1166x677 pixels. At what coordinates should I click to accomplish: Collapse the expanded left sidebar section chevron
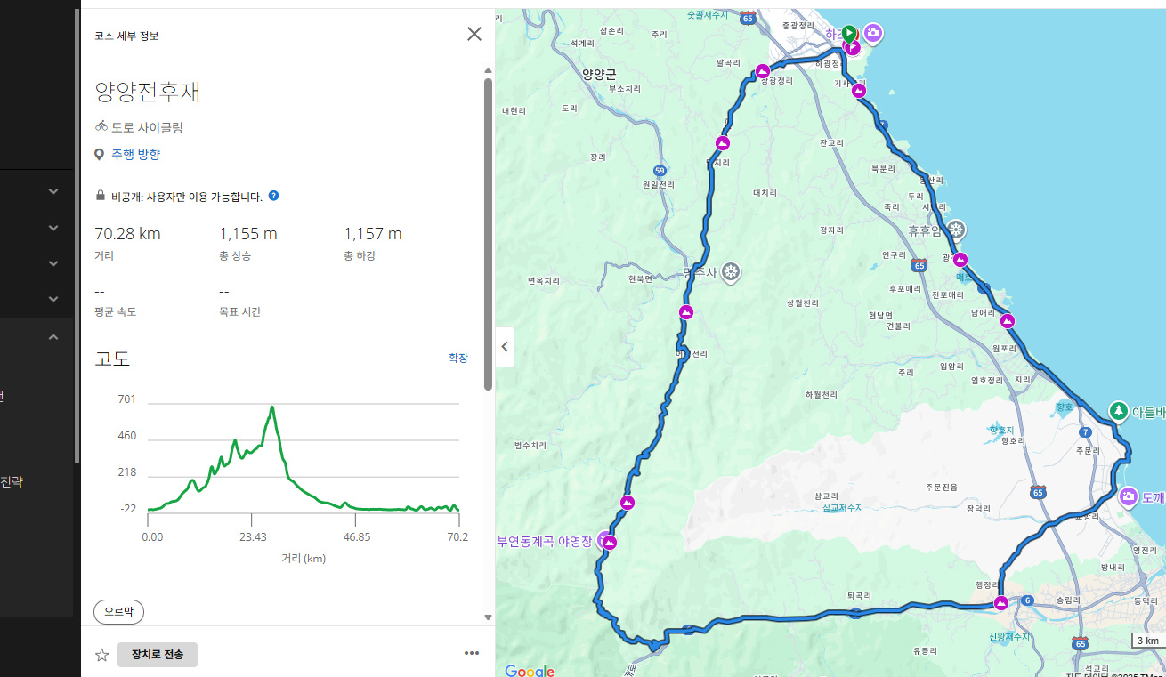tap(53, 337)
